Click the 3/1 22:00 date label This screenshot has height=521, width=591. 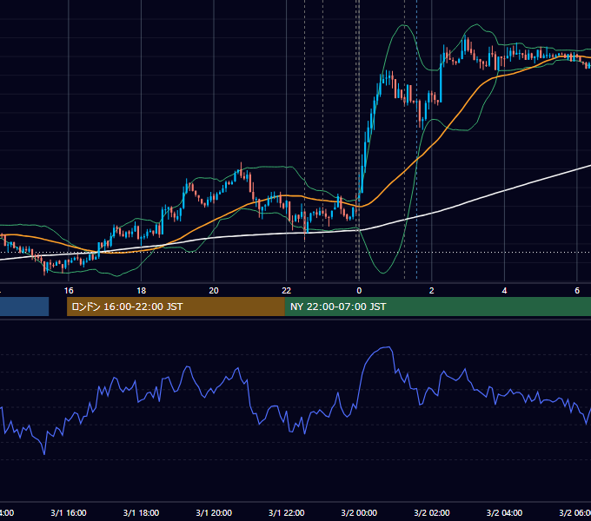pyautogui.click(x=287, y=512)
